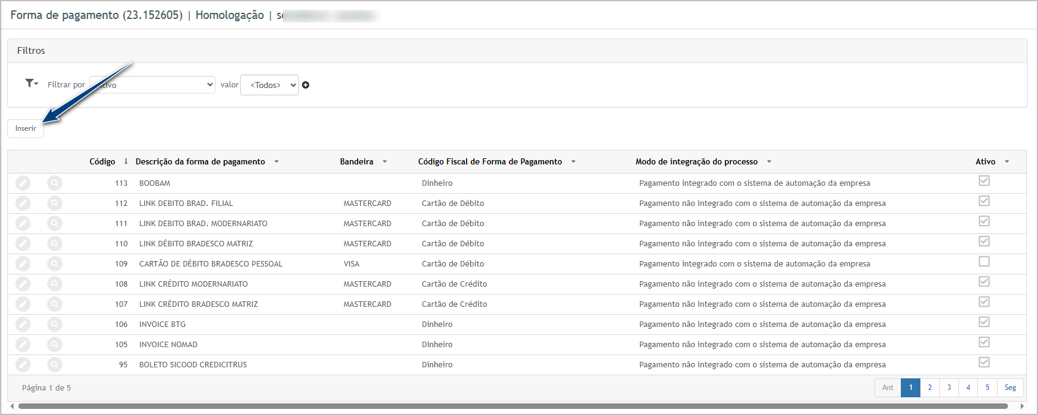1038x415 pixels.
Task: Open the funnel filter options icon
Action: (31, 83)
